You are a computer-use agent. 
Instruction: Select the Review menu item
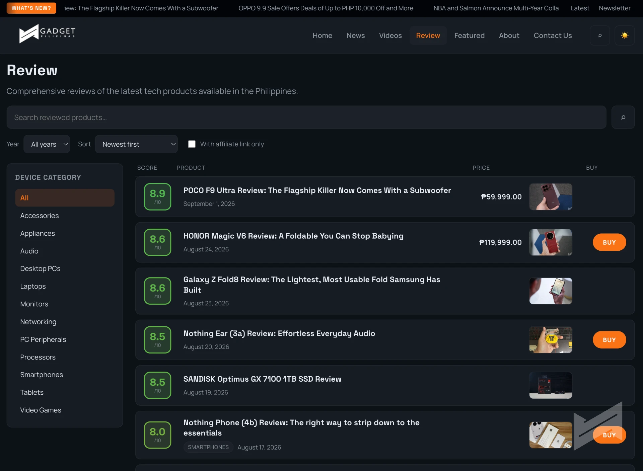pos(428,35)
